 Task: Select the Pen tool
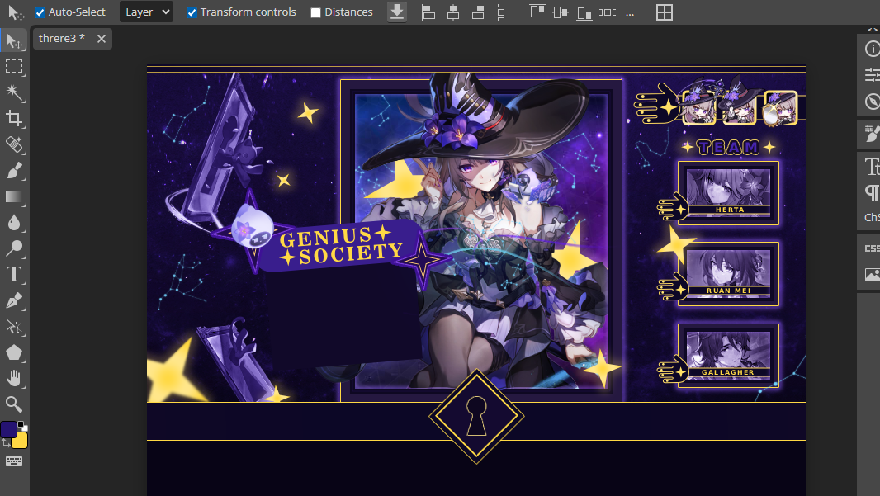point(14,300)
